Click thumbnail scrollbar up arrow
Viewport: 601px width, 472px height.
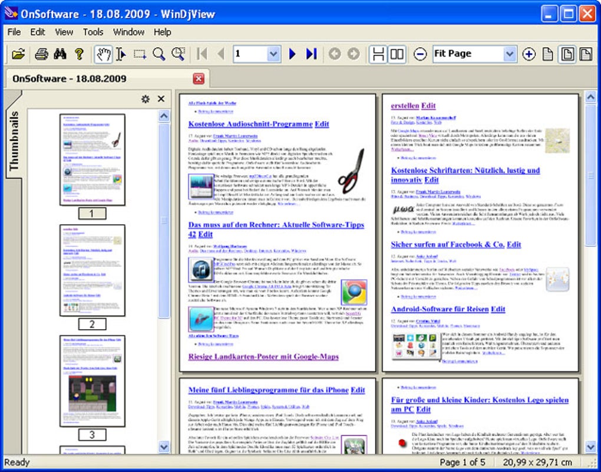[164, 116]
